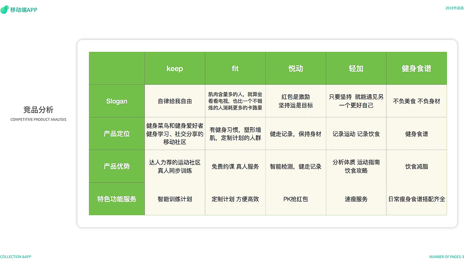Click the green bubble logo icon

coord(4,10)
